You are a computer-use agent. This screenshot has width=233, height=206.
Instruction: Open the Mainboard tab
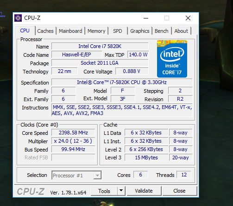[x=70, y=31]
